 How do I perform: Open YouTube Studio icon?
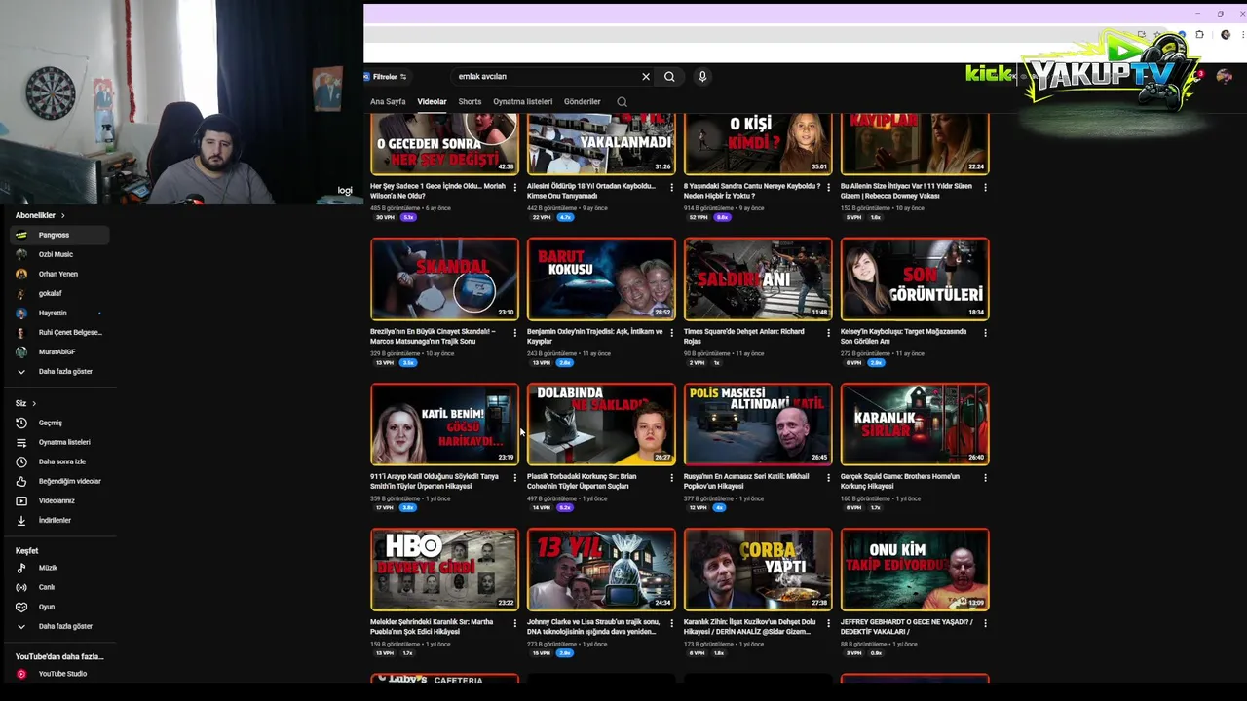[21, 674]
